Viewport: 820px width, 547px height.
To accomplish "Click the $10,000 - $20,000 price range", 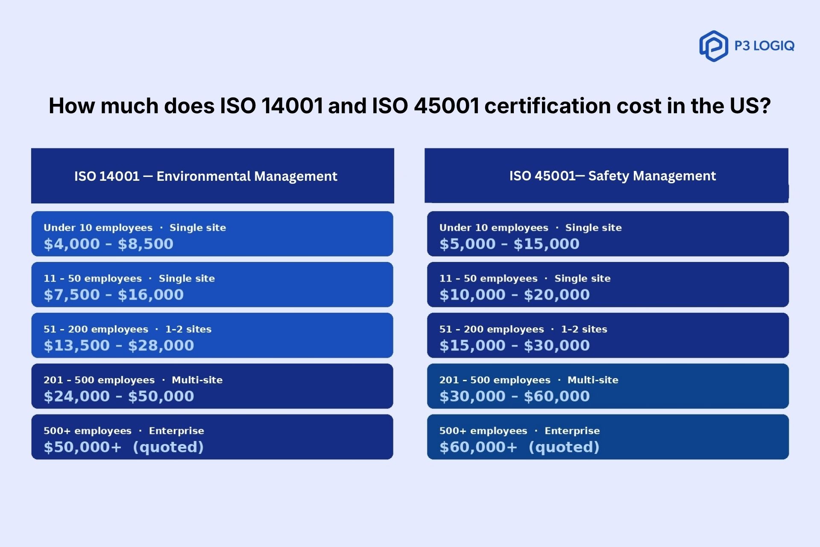I will click(515, 295).
